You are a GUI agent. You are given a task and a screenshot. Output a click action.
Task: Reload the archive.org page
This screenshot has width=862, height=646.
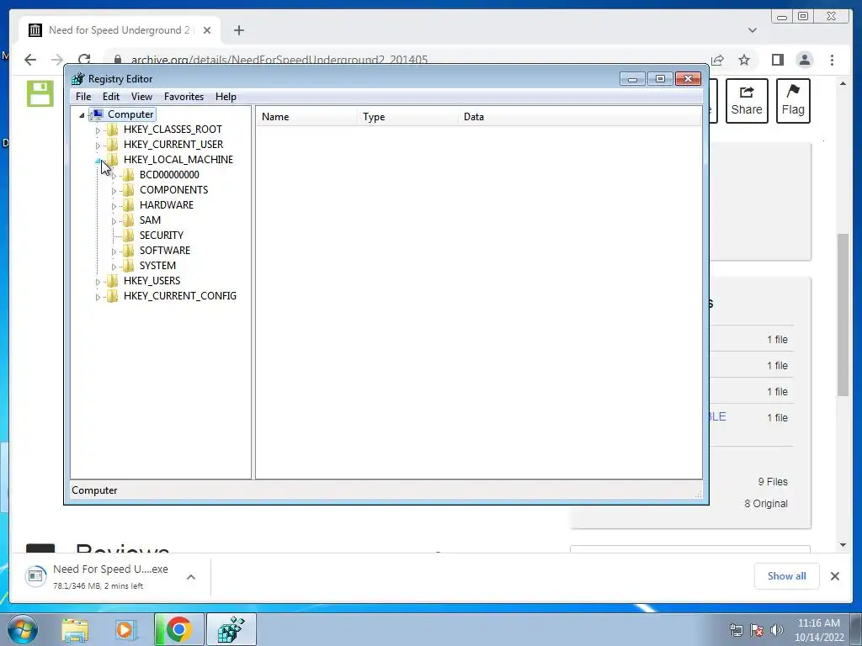tap(84, 60)
